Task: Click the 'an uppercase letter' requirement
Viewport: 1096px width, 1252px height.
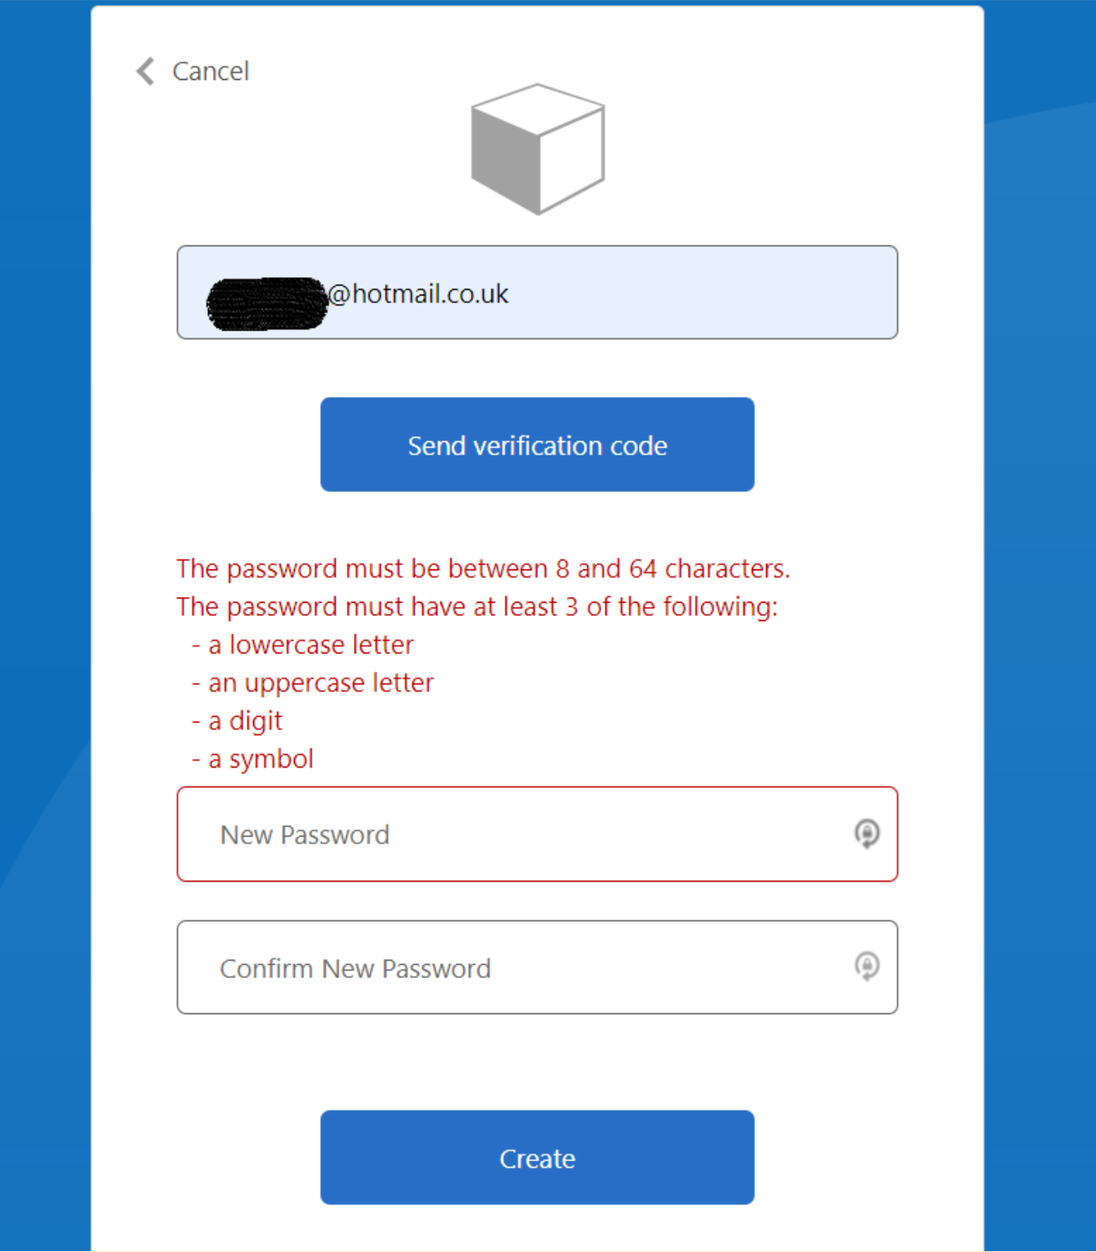Action: 321,683
